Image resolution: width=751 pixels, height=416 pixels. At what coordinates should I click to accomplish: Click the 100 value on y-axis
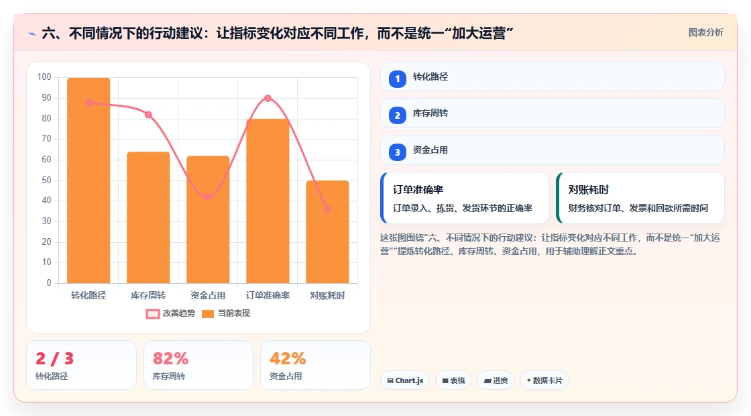click(44, 77)
